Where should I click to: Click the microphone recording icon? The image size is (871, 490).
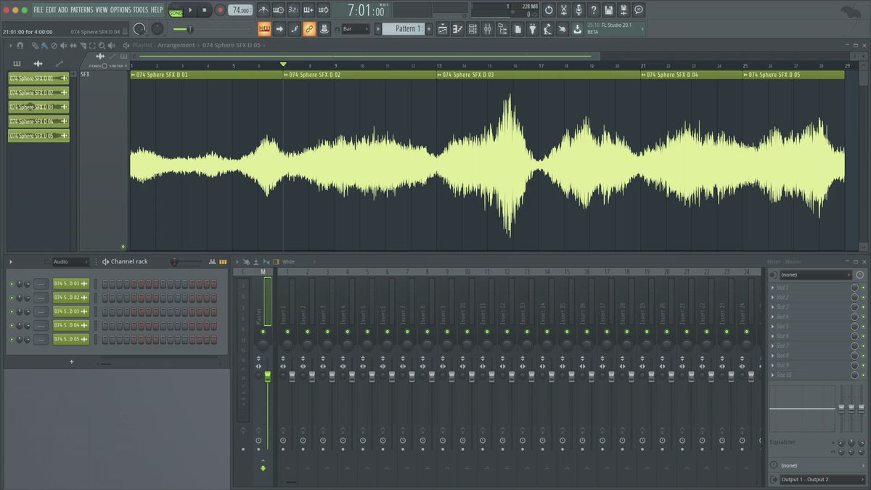578,10
